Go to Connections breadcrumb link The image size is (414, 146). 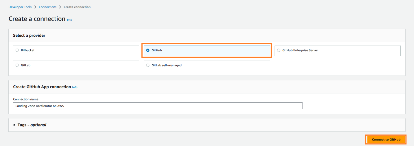(48, 7)
